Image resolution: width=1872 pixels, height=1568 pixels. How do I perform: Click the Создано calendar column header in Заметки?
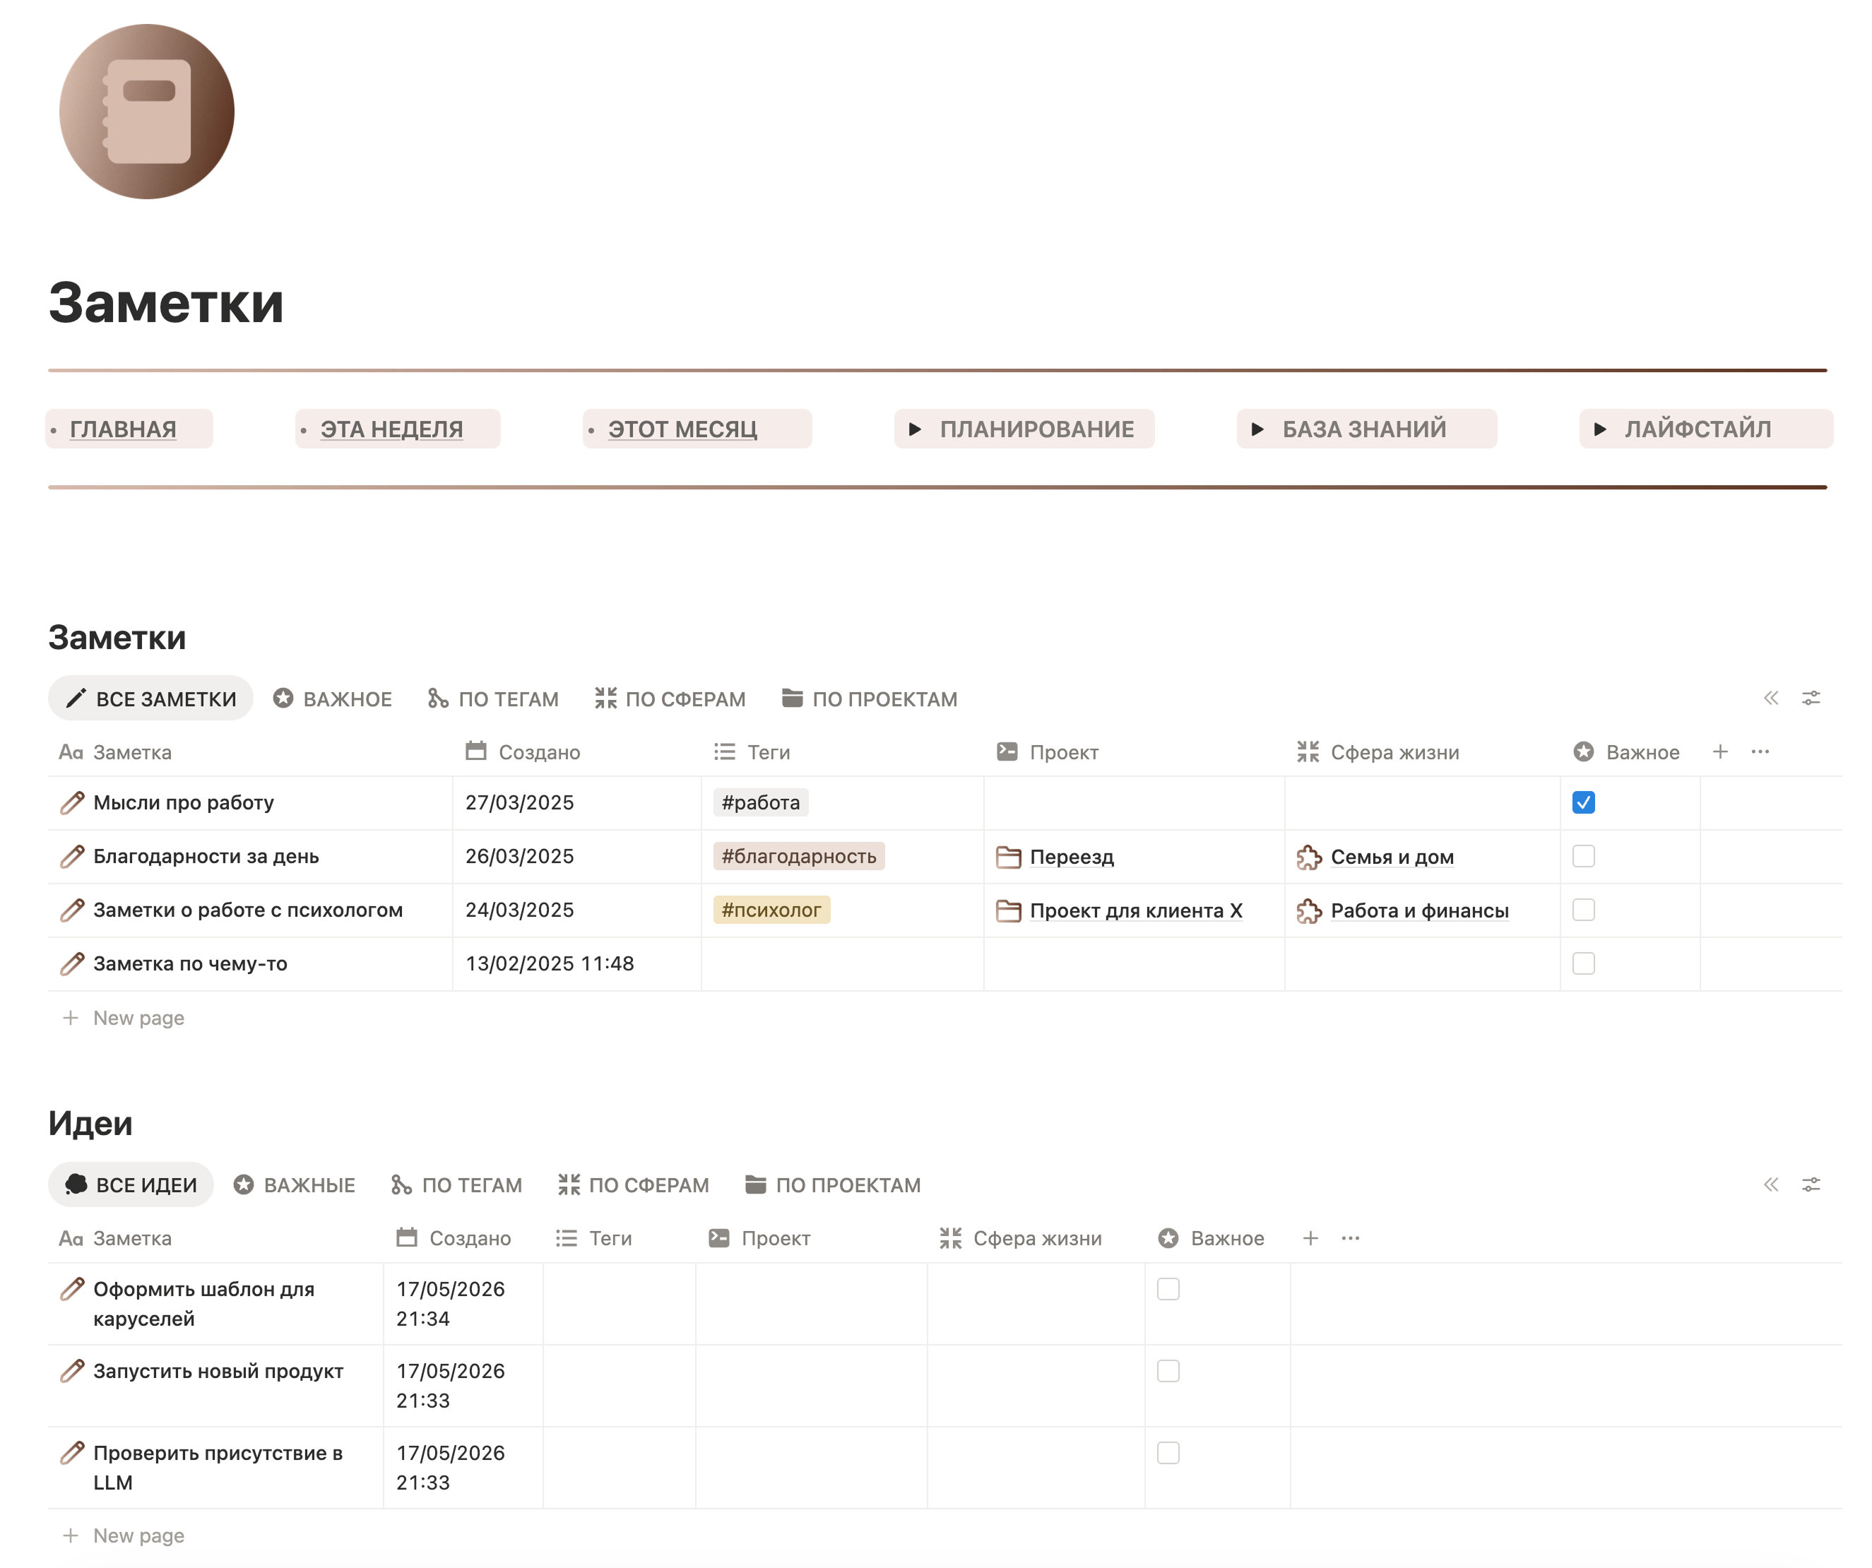tap(522, 752)
